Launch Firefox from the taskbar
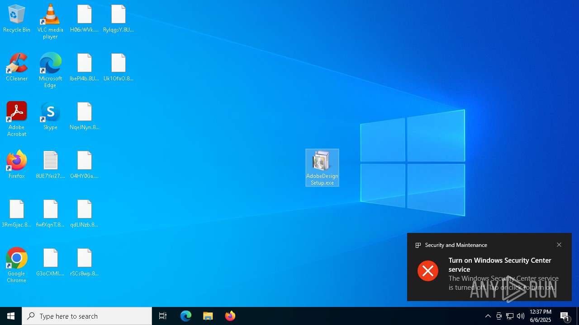 pos(230,316)
